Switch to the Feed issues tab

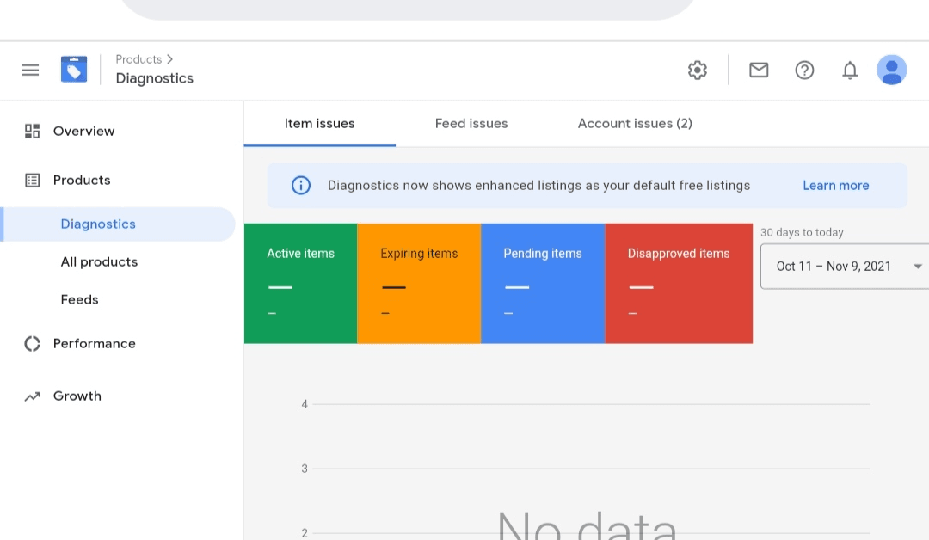(471, 123)
